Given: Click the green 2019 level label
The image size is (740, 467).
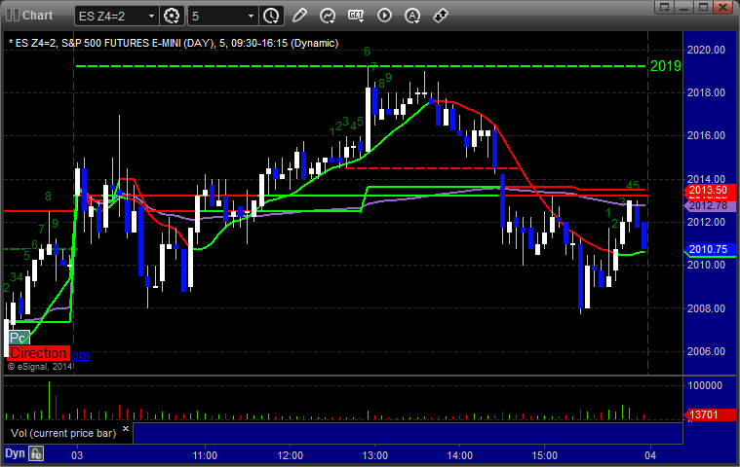Looking at the screenshot, I should [666, 66].
